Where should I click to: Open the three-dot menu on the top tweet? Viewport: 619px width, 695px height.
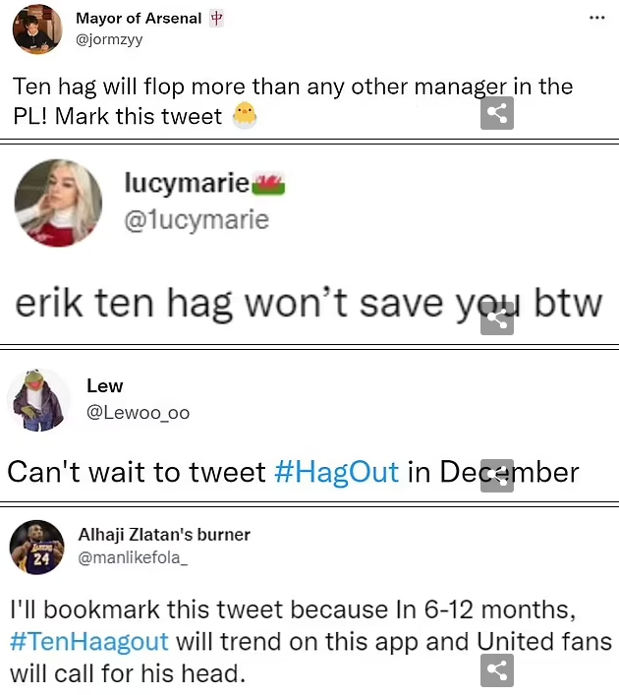click(x=596, y=18)
